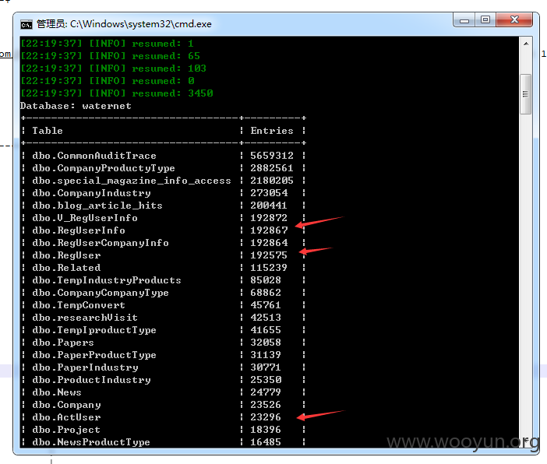Click the row dbo.Project

pos(164,430)
